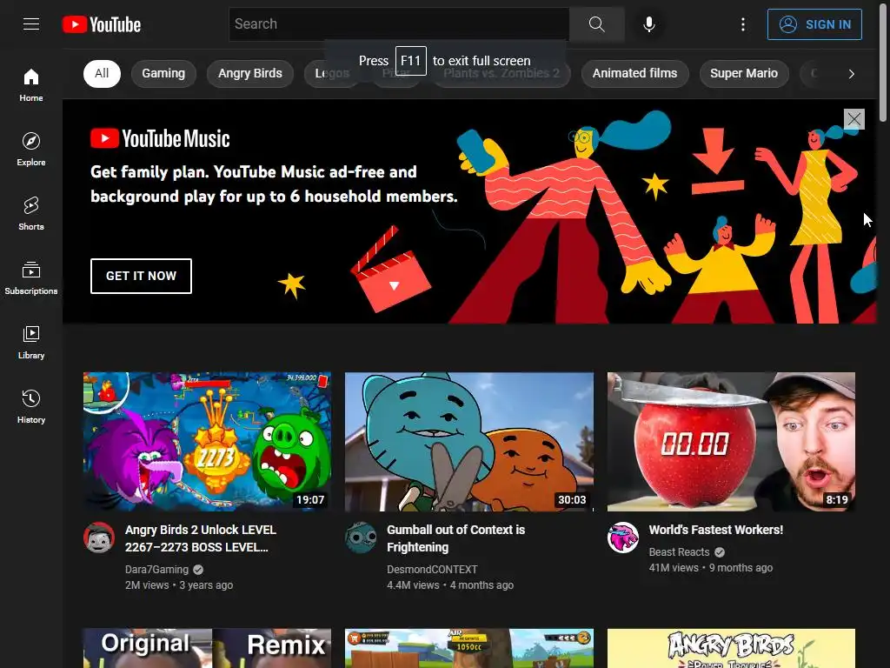Screen dimensions: 890x668
Task: Click the 19:07 duration badge
Action: point(310,500)
